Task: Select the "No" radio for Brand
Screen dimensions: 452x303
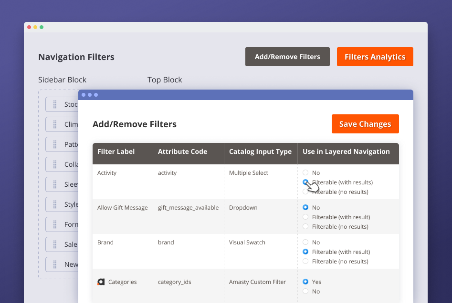Action: 305,242
